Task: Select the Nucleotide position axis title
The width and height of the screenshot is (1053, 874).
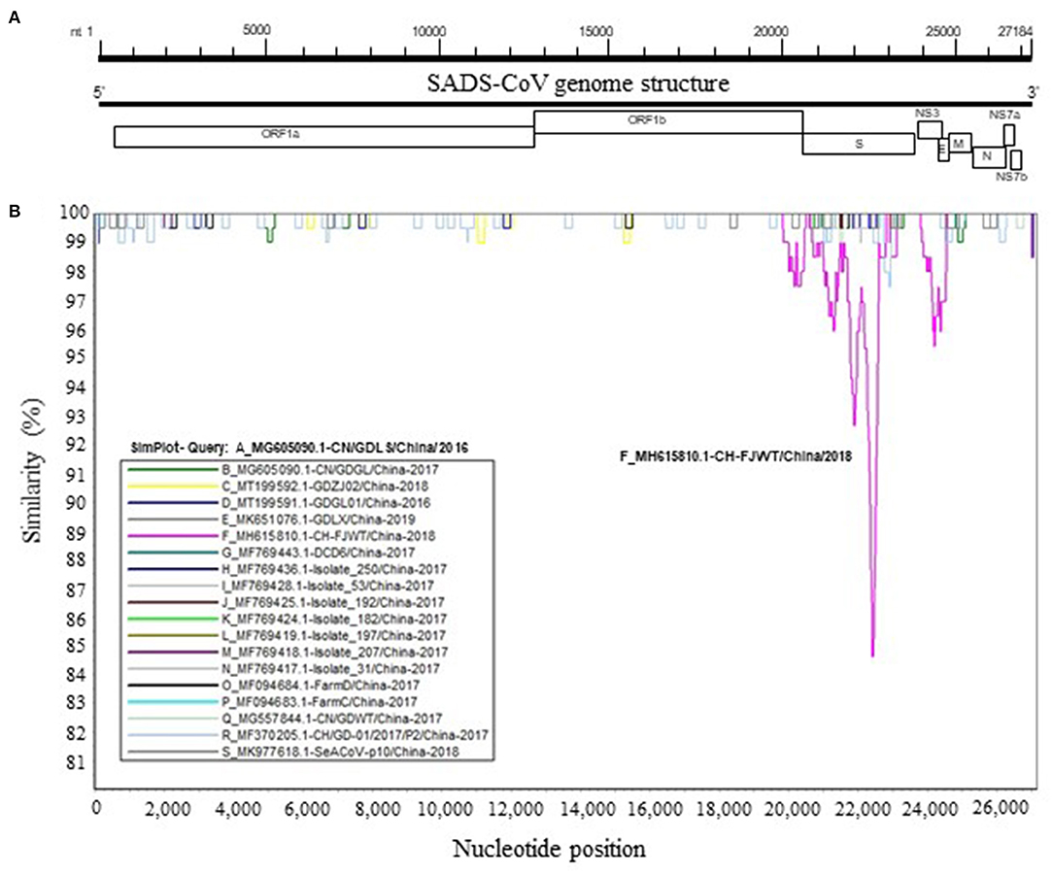Action: [x=550, y=849]
